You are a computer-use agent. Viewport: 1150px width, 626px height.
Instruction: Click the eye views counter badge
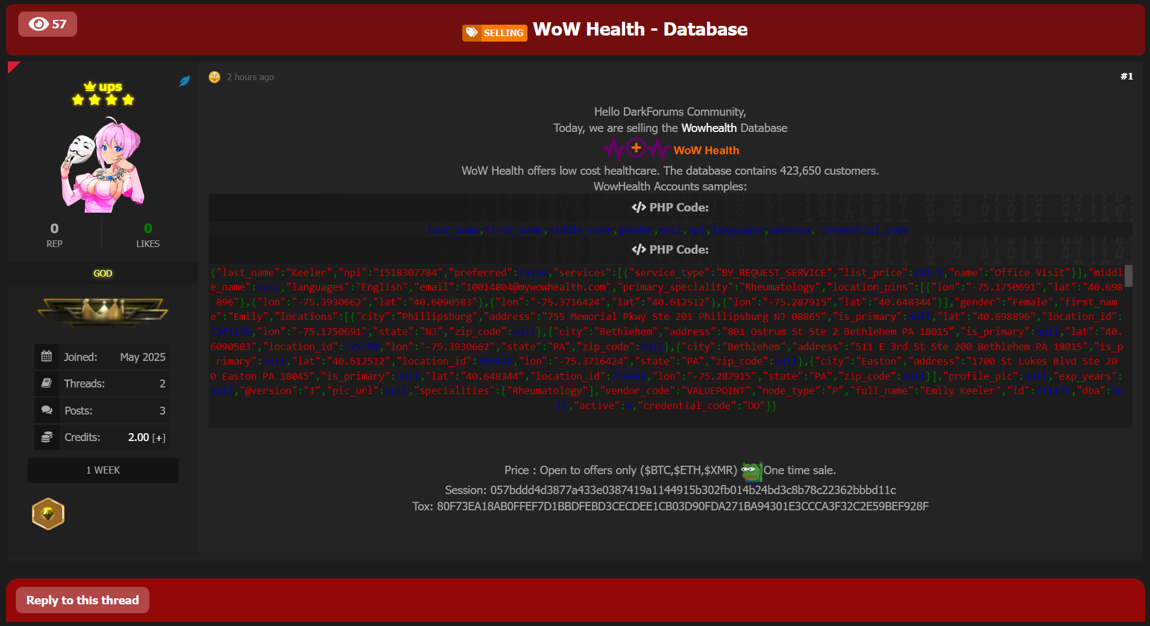coord(48,24)
